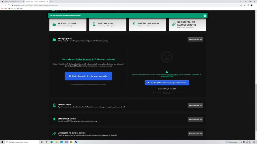Click the browser forward arrow
This screenshot has height=144, width=257.
[x=5, y=5]
